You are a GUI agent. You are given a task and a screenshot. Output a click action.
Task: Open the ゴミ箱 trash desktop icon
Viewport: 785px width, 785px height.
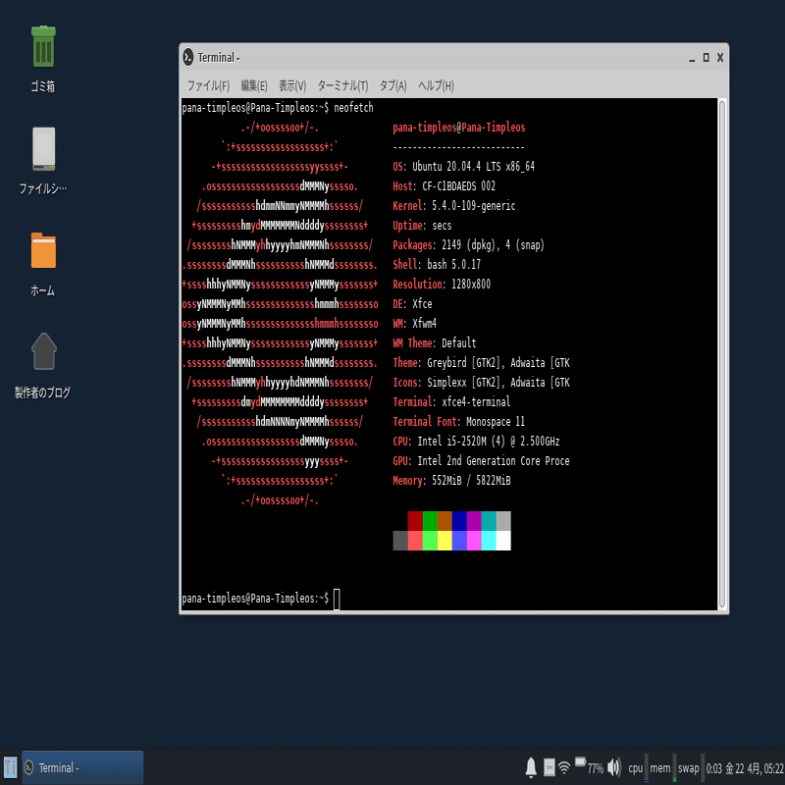pos(43,47)
